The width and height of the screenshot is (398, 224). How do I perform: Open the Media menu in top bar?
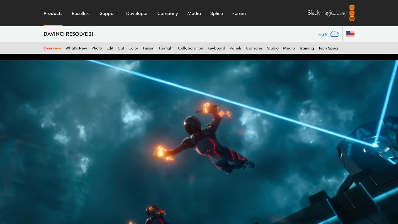194,13
